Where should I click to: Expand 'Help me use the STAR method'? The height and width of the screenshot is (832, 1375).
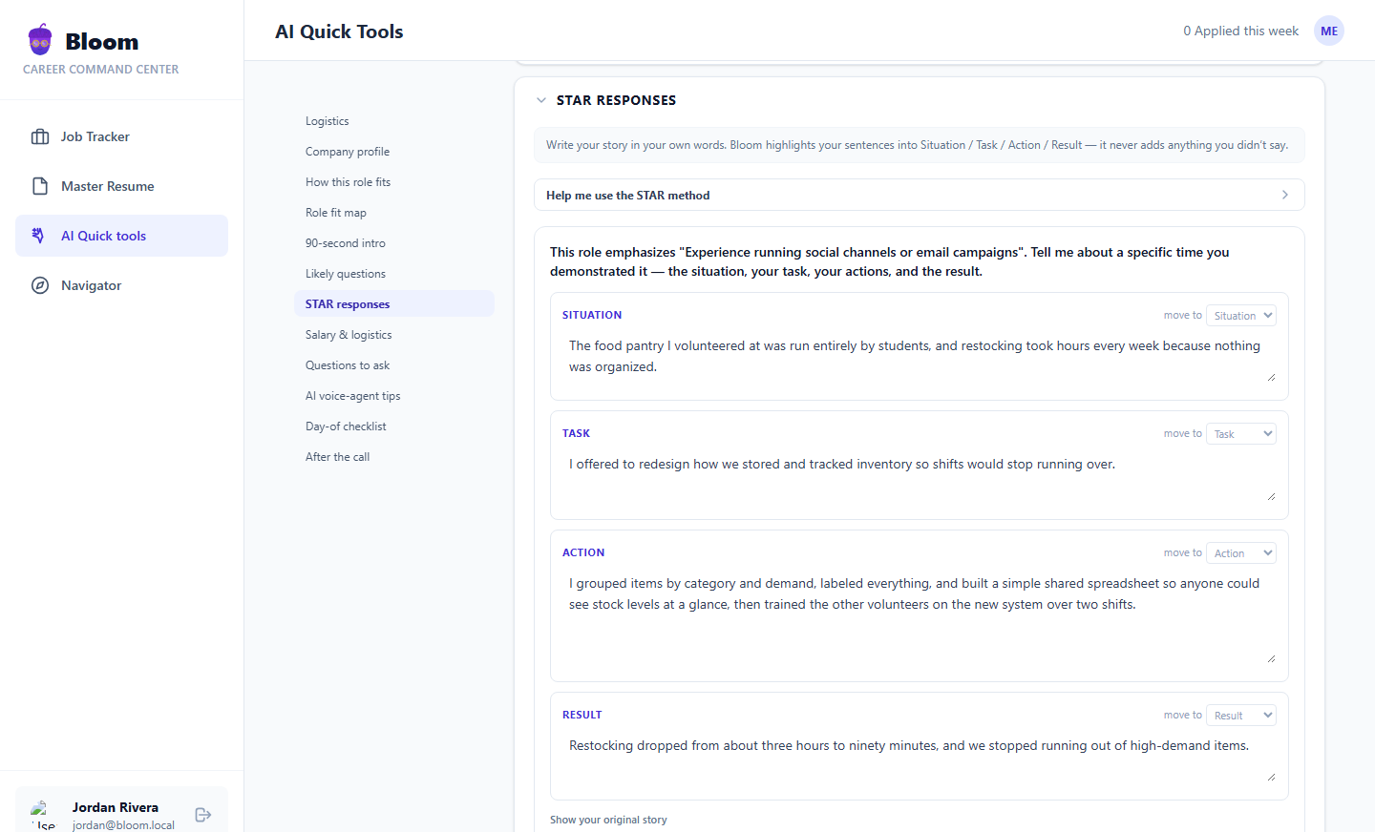(x=920, y=195)
